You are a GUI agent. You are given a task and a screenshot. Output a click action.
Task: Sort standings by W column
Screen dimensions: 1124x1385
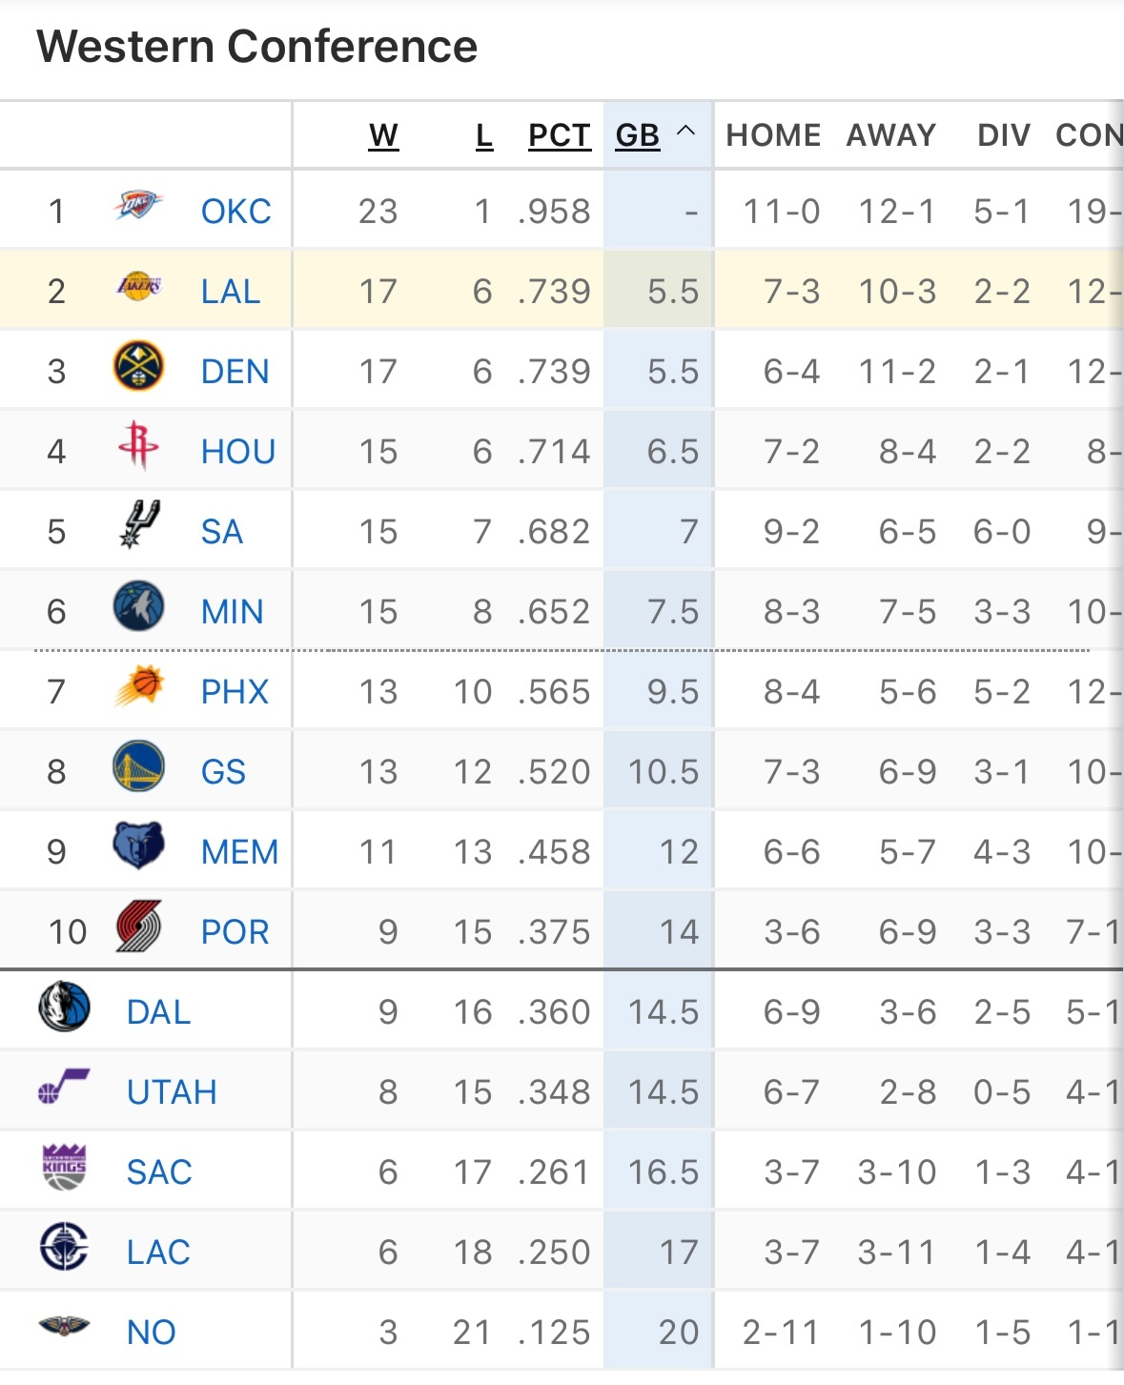click(383, 136)
